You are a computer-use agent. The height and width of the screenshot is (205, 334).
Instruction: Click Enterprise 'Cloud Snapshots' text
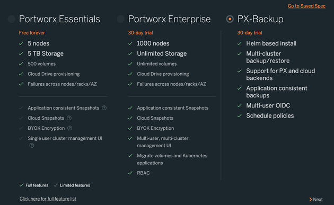(x=155, y=118)
